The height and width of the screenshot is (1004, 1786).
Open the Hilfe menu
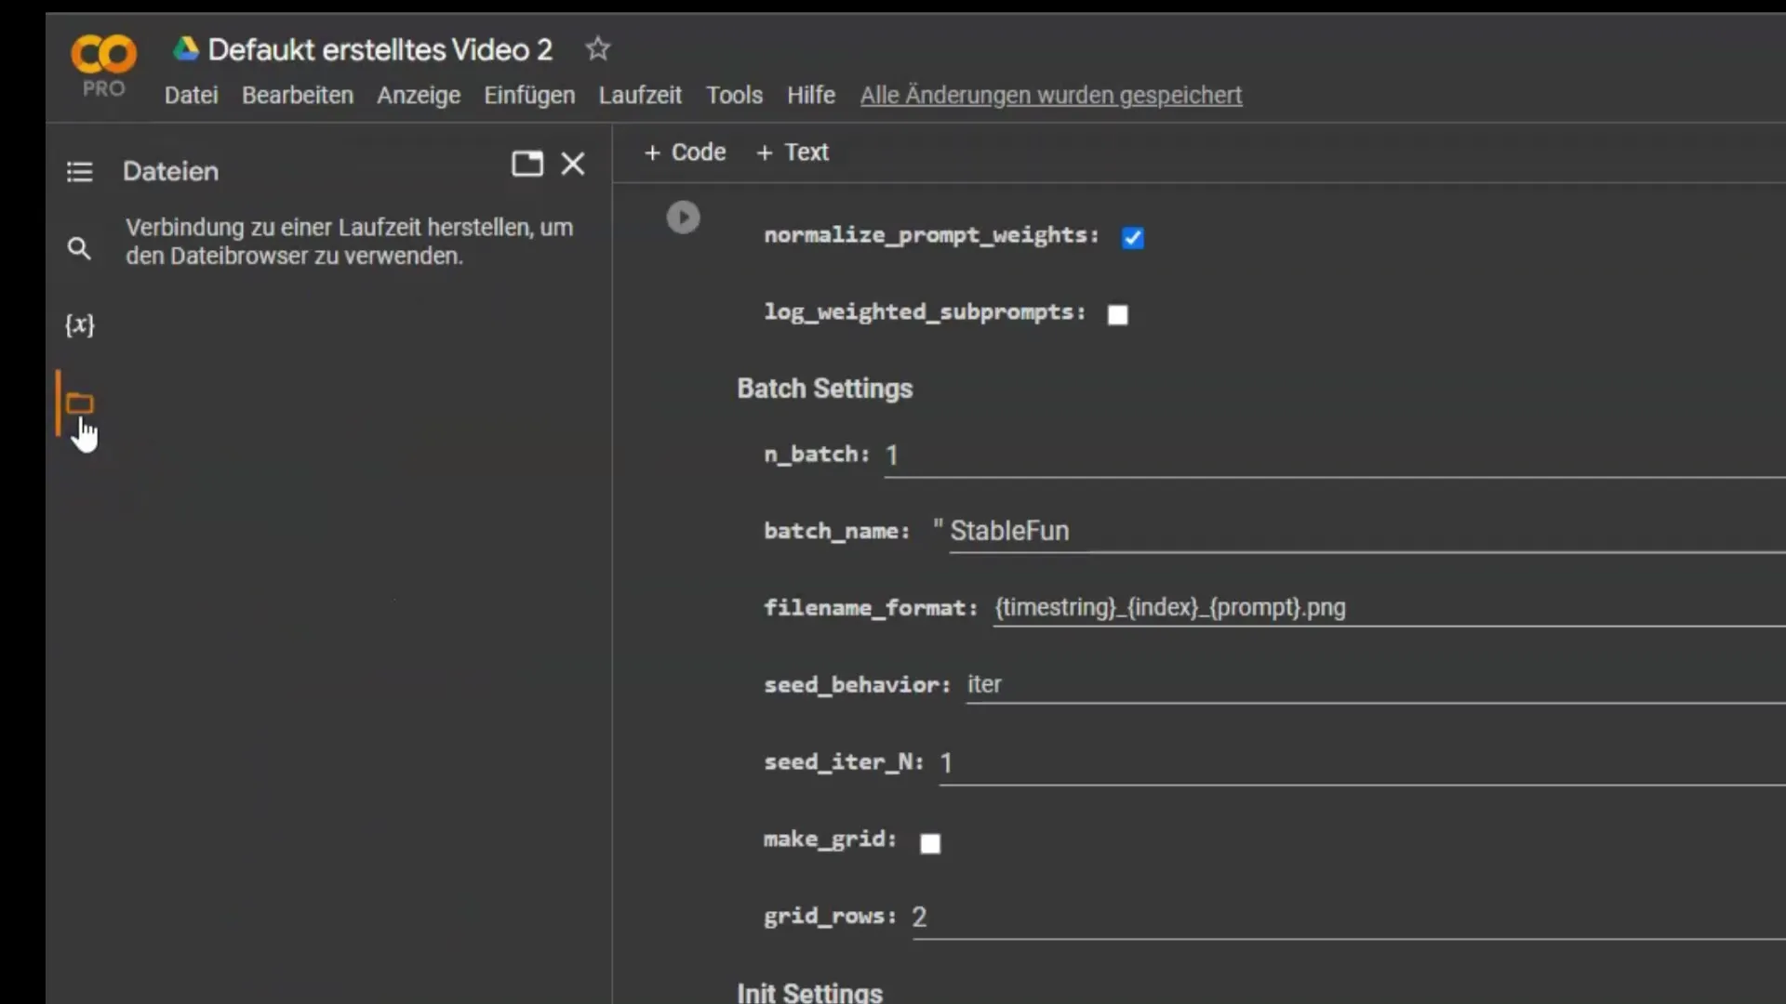coord(811,95)
